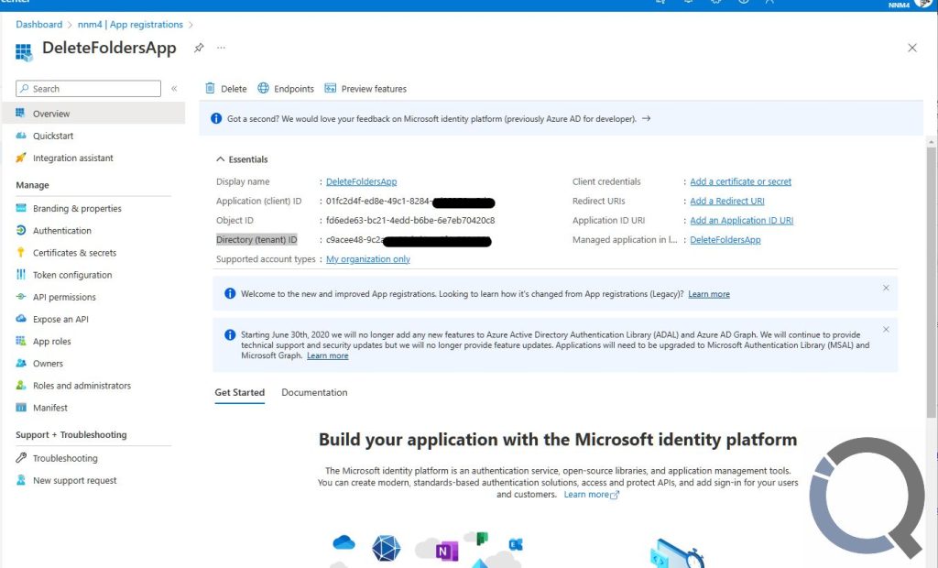Open Quickstart in the sidebar

(x=52, y=136)
